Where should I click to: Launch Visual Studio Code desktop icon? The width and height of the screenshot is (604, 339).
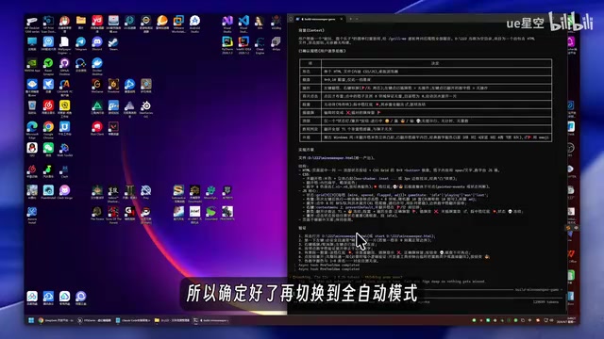[243, 24]
